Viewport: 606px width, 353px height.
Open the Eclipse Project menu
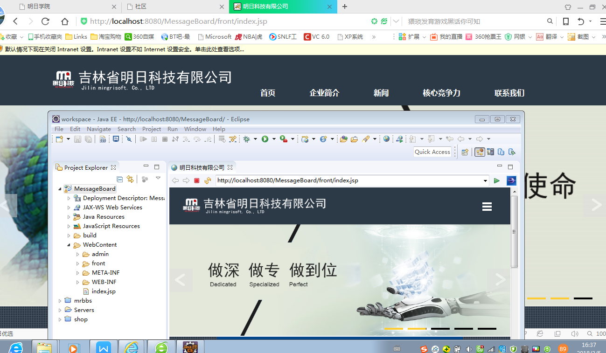[152, 129]
